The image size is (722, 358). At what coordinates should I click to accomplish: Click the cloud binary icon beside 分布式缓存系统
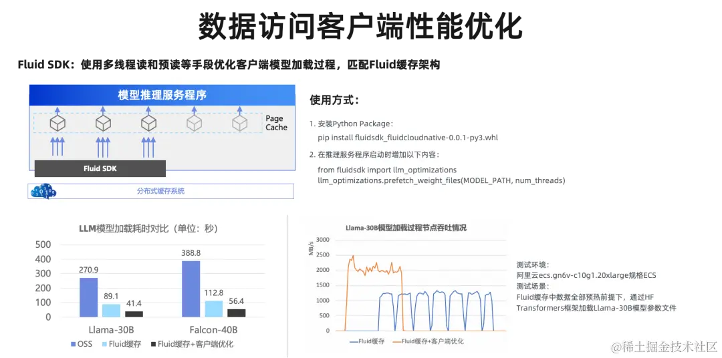click(43, 191)
